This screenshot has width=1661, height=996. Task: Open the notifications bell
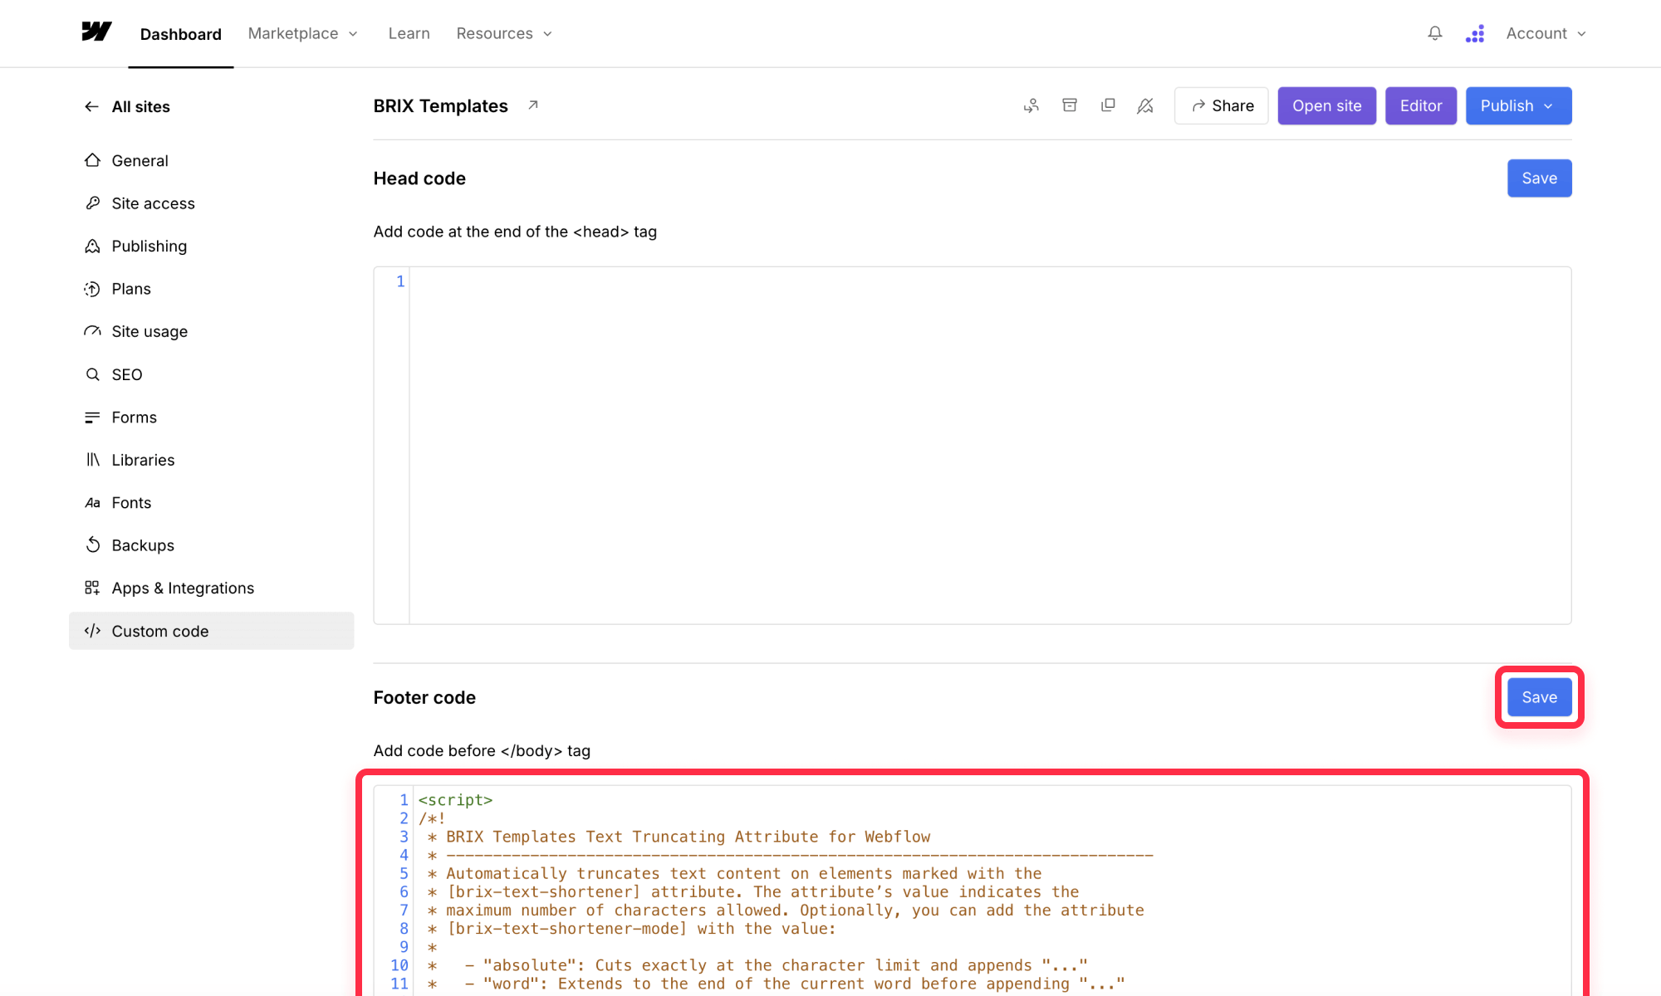tap(1435, 33)
